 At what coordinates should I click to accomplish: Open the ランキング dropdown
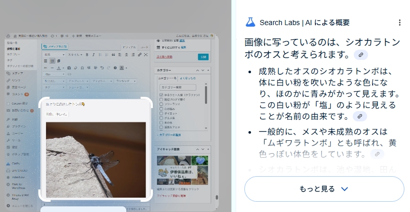point(126,81)
